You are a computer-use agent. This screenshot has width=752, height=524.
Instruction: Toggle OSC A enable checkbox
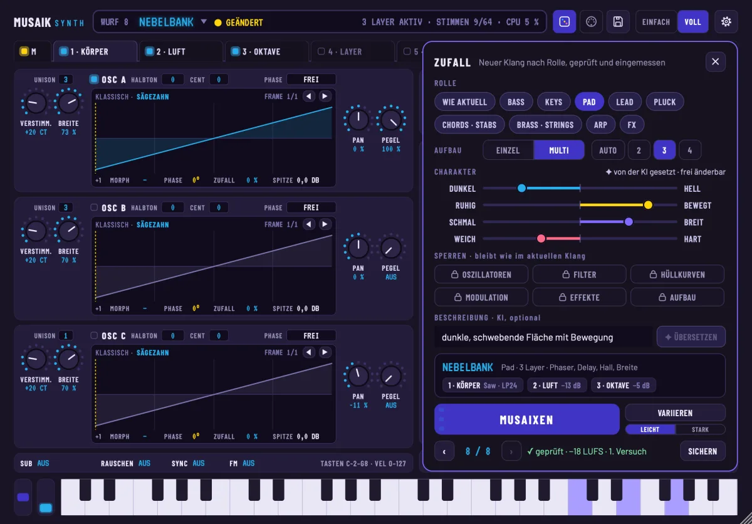(x=94, y=79)
